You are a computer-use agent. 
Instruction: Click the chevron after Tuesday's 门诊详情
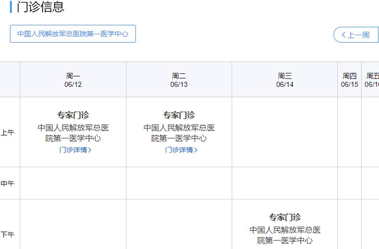[x=196, y=150]
